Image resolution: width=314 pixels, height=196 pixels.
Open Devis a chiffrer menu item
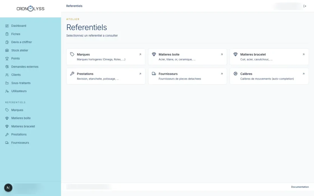point(21,42)
